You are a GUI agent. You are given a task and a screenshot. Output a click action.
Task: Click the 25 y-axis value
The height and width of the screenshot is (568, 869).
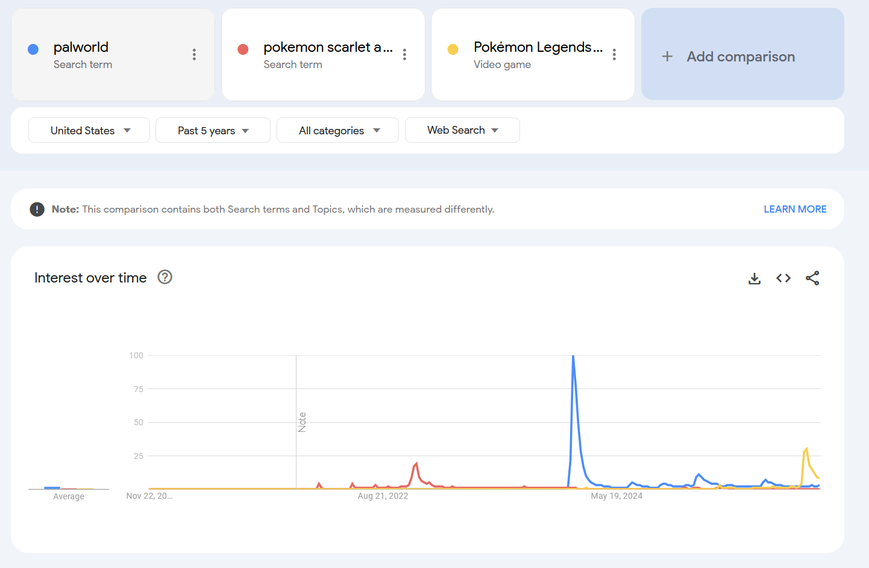[x=139, y=456]
